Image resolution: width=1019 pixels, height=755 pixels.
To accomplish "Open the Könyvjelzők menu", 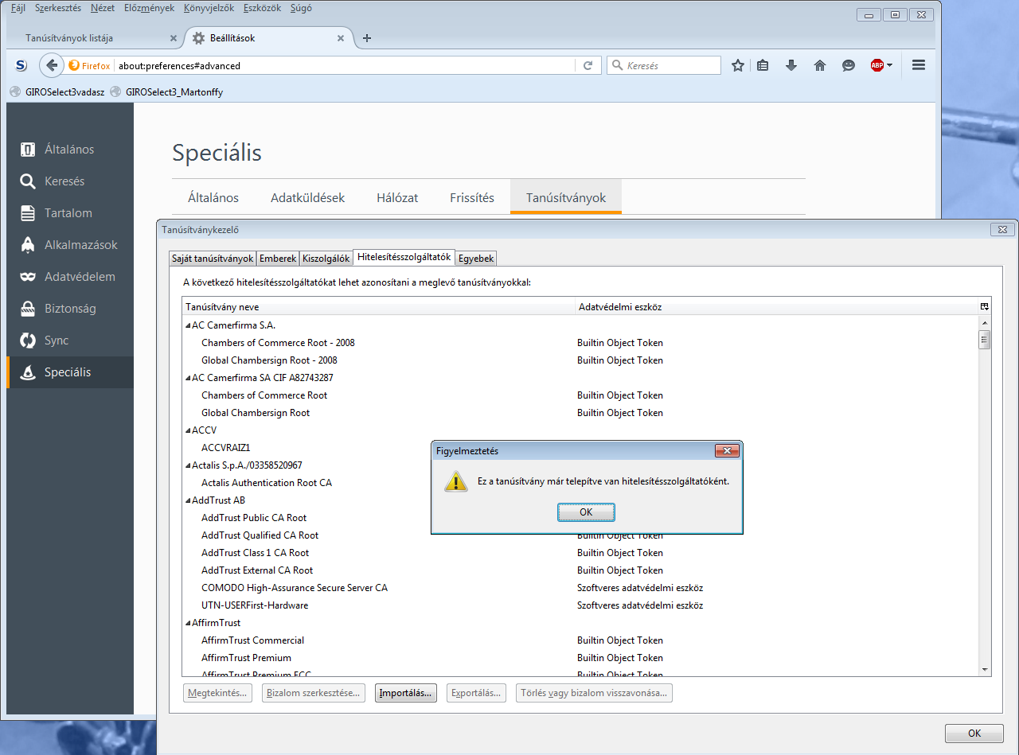I will pyautogui.click(x=209, y=9).
